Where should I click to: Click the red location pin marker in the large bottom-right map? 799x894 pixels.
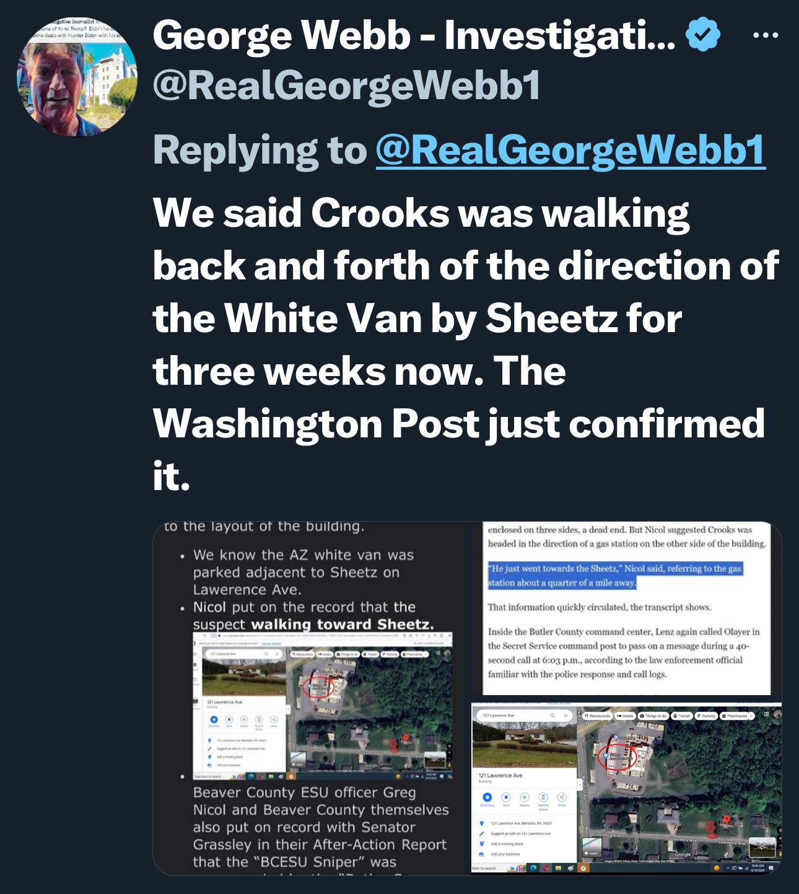(727, 819)
